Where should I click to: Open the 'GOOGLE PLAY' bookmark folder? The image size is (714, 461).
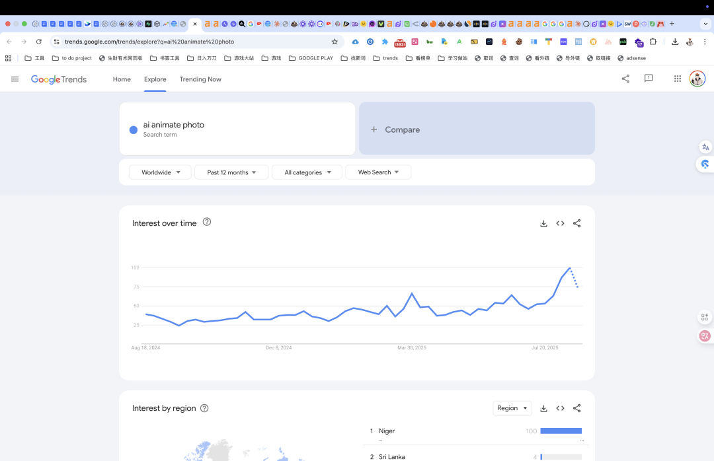tap(311, 58)
